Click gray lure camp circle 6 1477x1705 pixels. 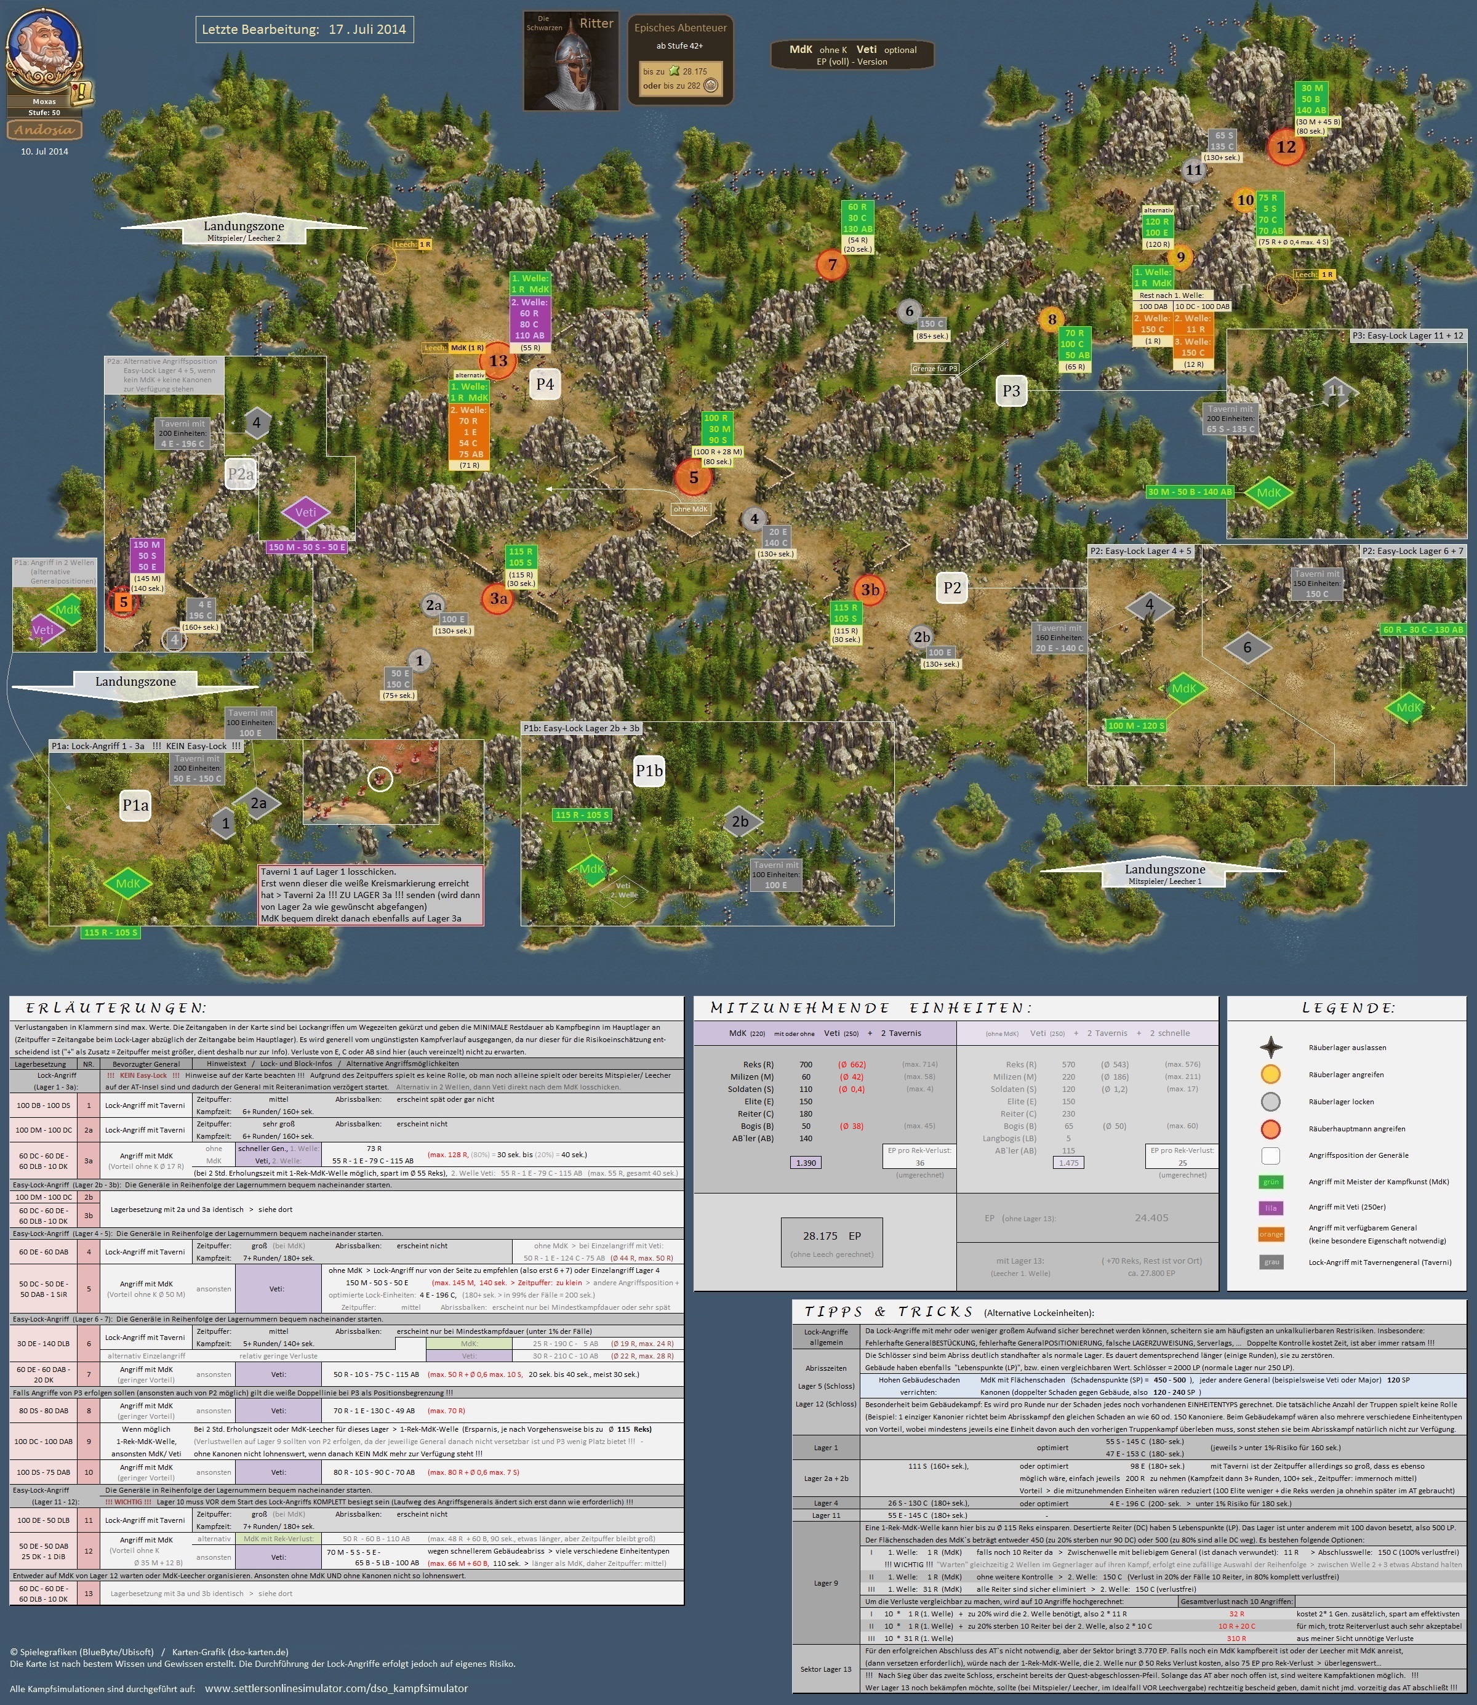pos(909,311)
